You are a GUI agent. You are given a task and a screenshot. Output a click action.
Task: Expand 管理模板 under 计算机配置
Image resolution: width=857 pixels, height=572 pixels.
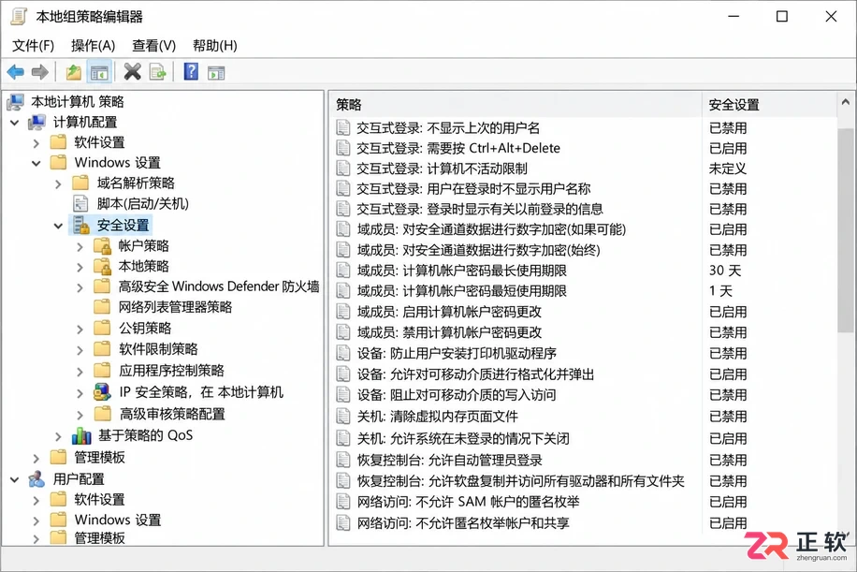(36, 458)
